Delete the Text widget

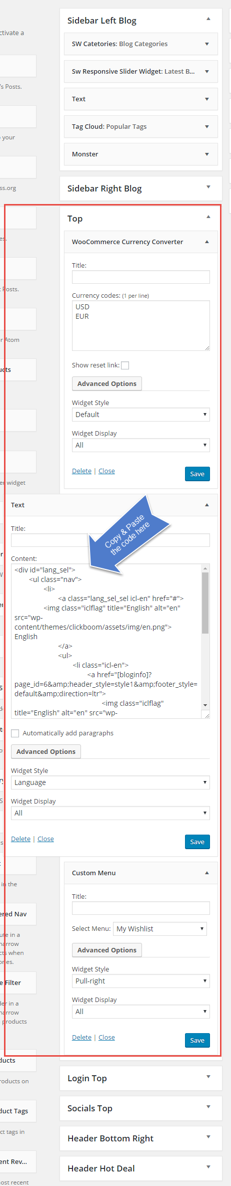(20, 839)
